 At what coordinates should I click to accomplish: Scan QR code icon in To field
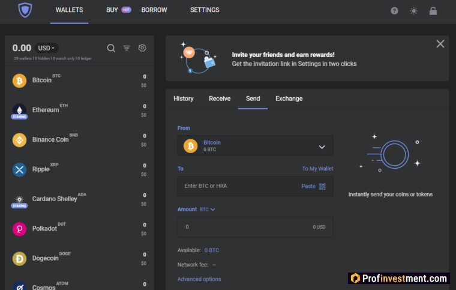322,186
